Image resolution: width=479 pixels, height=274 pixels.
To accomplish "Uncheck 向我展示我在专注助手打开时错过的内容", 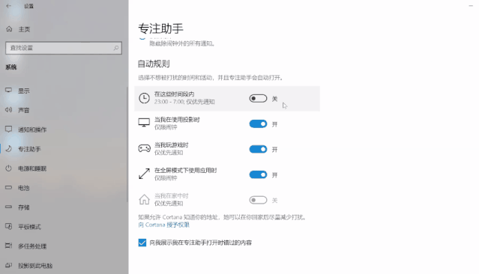I will [142, 243].
